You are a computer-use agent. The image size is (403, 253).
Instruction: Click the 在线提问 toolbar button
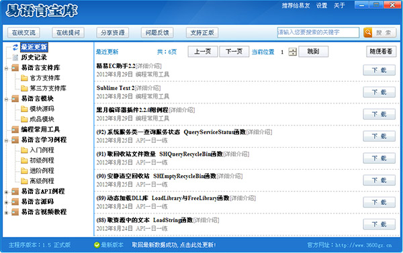coord(68,33)
